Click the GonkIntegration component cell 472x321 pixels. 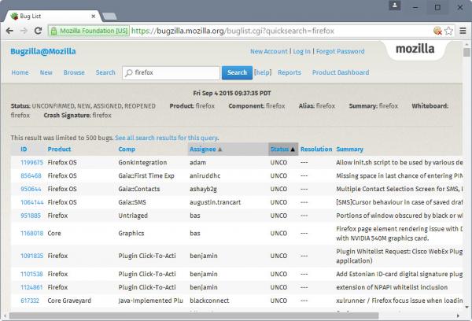coord(142,163)
